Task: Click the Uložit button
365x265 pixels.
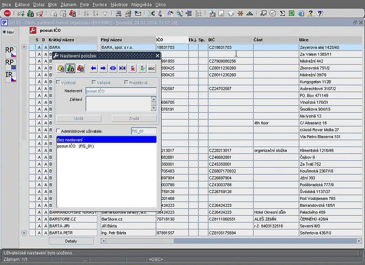Action: 78,118
